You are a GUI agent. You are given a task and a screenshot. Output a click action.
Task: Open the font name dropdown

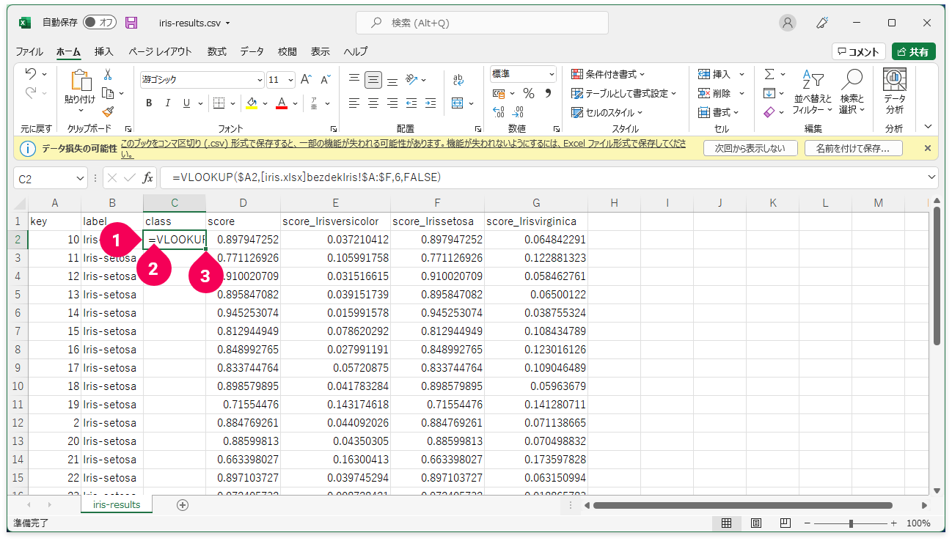(260, 79)
